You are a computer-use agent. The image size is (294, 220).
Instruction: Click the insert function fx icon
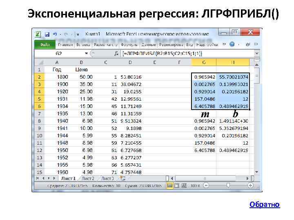click(116, 54)
